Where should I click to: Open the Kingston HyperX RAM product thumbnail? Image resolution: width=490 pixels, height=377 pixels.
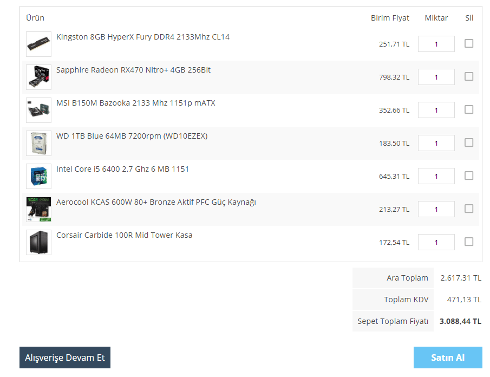39,44
